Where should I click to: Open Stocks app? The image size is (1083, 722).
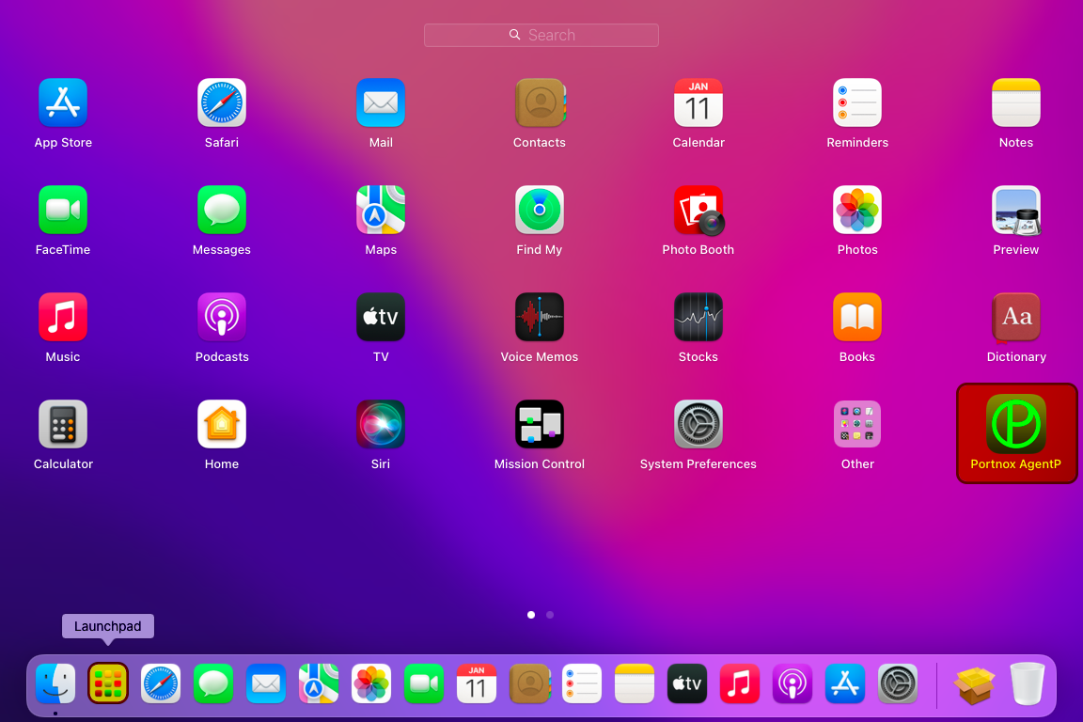698,317
